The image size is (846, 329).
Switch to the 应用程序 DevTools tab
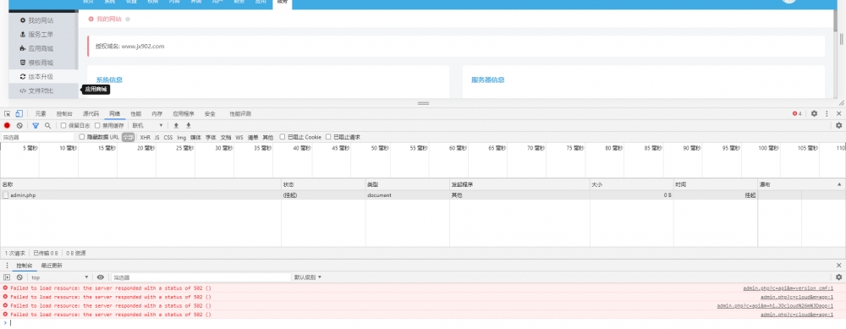[184, 114]
